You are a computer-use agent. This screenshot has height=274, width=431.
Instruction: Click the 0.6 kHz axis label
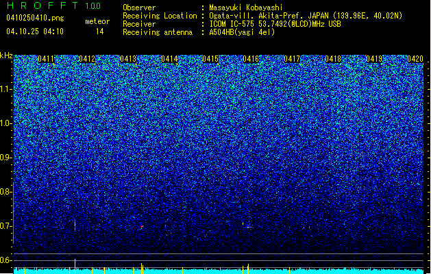pyautogui.click(x=6, y=260)
